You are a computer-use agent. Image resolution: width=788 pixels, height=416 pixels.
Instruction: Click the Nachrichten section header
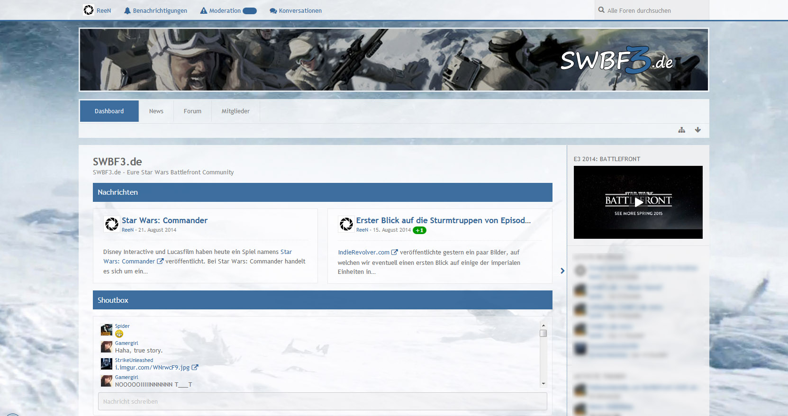323,192
